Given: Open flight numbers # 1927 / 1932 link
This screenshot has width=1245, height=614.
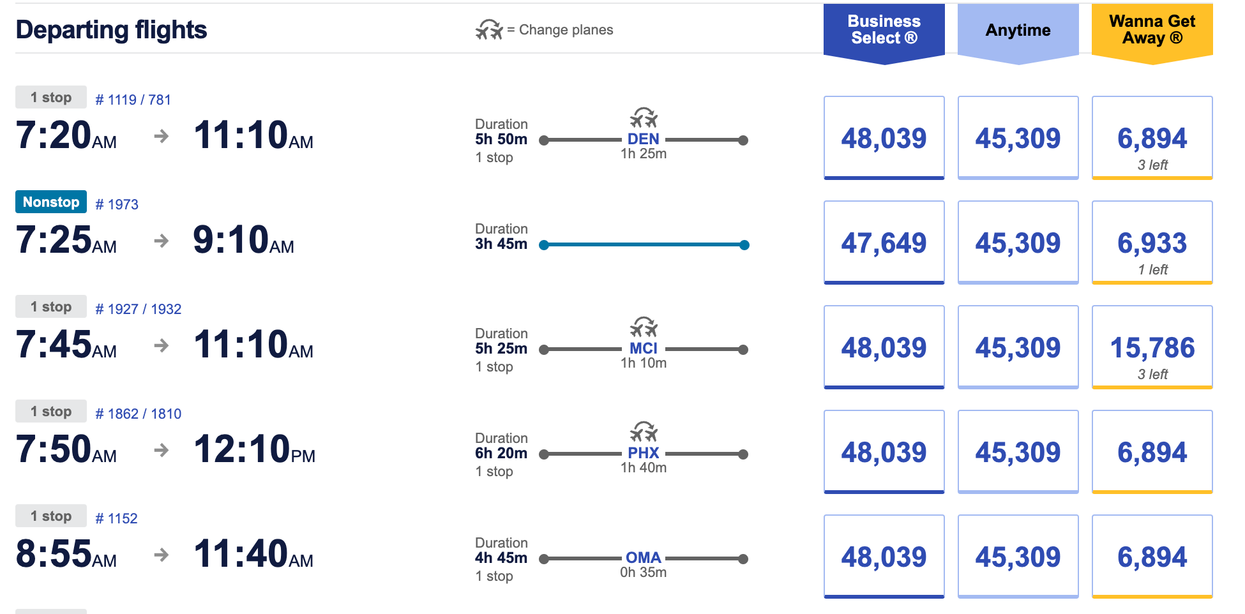Looking at the screenshot, I should point(138,309).
